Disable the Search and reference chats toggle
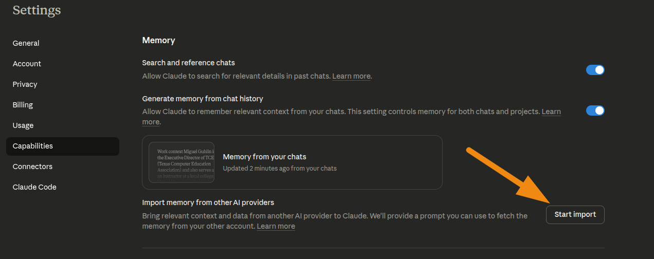The image size is (654, 259). (595, 70)
